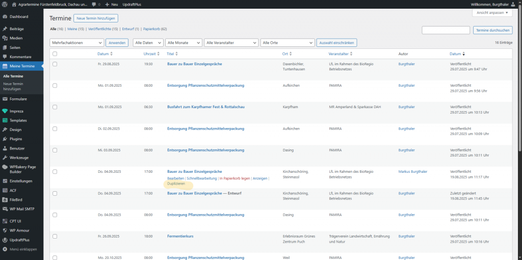
Task: Click the Formulare envelope icon
Action: 5,99
